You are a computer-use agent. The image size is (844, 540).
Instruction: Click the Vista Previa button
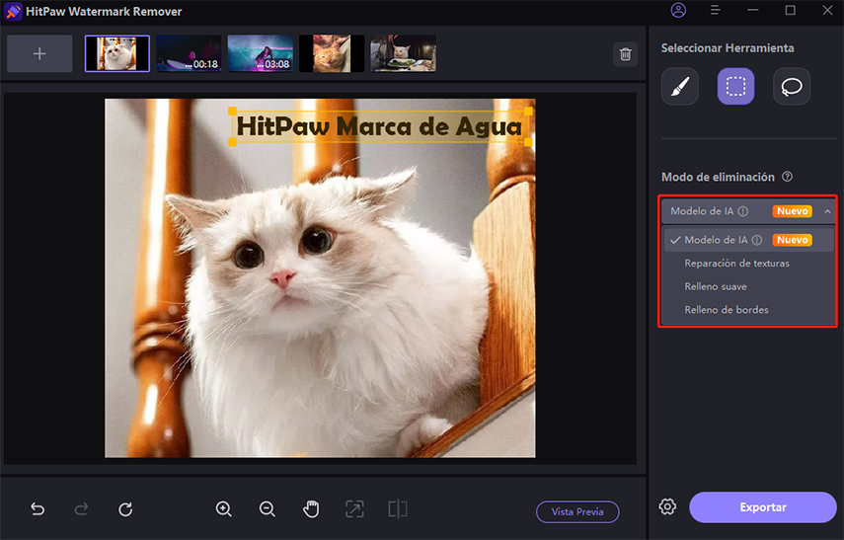point(577,511)
